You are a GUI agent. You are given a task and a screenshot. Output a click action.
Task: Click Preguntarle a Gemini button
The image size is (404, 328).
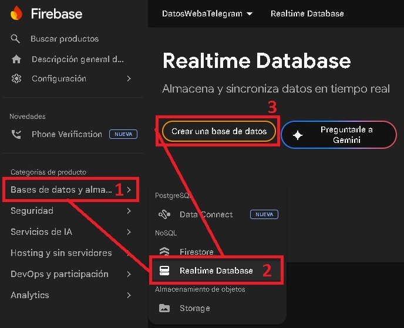click(x=339, y=135)
